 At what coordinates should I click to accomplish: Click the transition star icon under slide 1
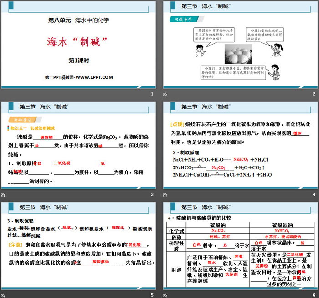[x=3, y=94]
